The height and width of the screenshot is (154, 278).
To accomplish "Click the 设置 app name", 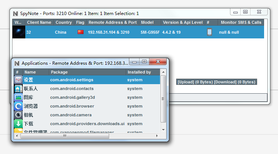I will click(28, 80).
